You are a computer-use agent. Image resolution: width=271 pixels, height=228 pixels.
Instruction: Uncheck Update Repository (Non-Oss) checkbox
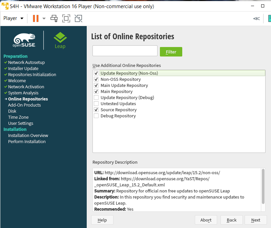pyautogui.click(x=96, y=73)
